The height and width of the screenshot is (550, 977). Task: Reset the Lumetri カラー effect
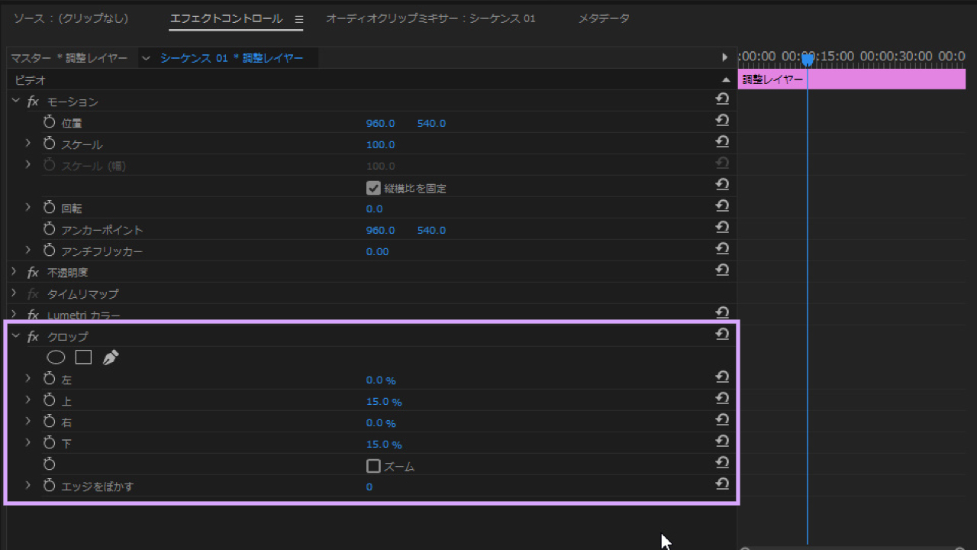pos(722,312)
